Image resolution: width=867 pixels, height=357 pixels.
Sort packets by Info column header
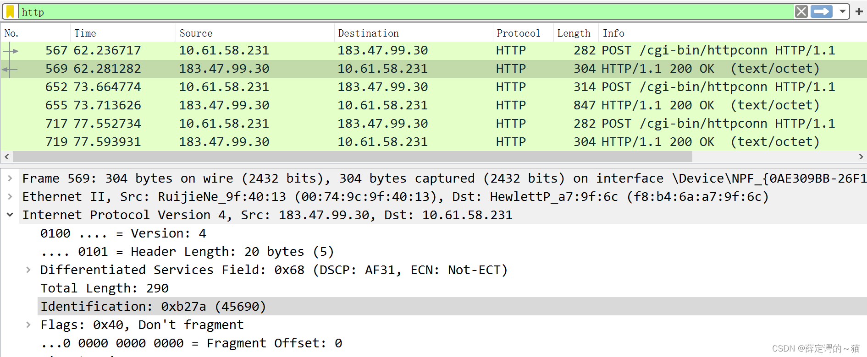(x=733, y=33)
